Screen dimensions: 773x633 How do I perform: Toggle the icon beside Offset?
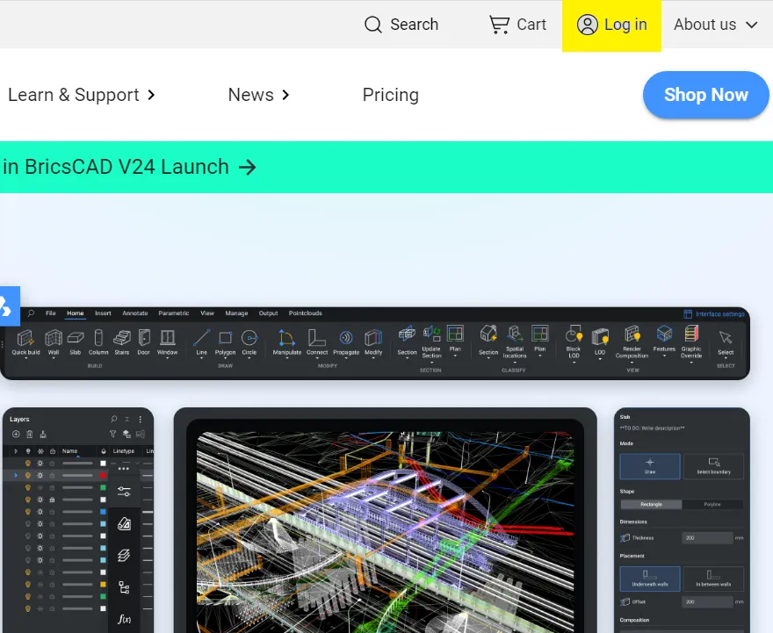click(x=625, y=601)
